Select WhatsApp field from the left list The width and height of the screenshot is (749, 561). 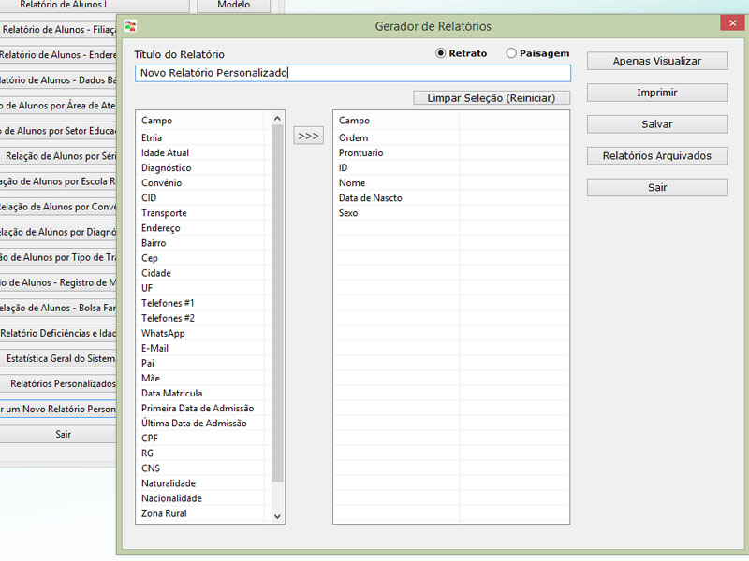[163, 333]
